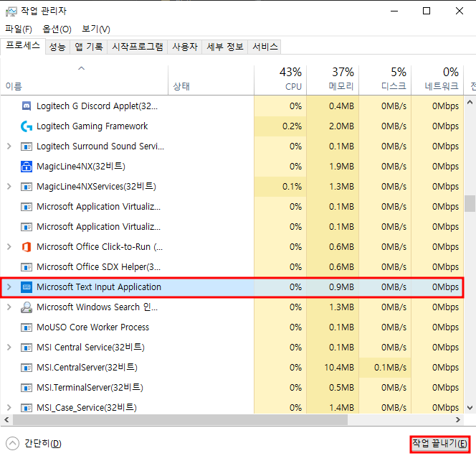Viewport: 476px width, 461px height.
Task: Click the 10.4MB memory value
Action: click(339, 368)
